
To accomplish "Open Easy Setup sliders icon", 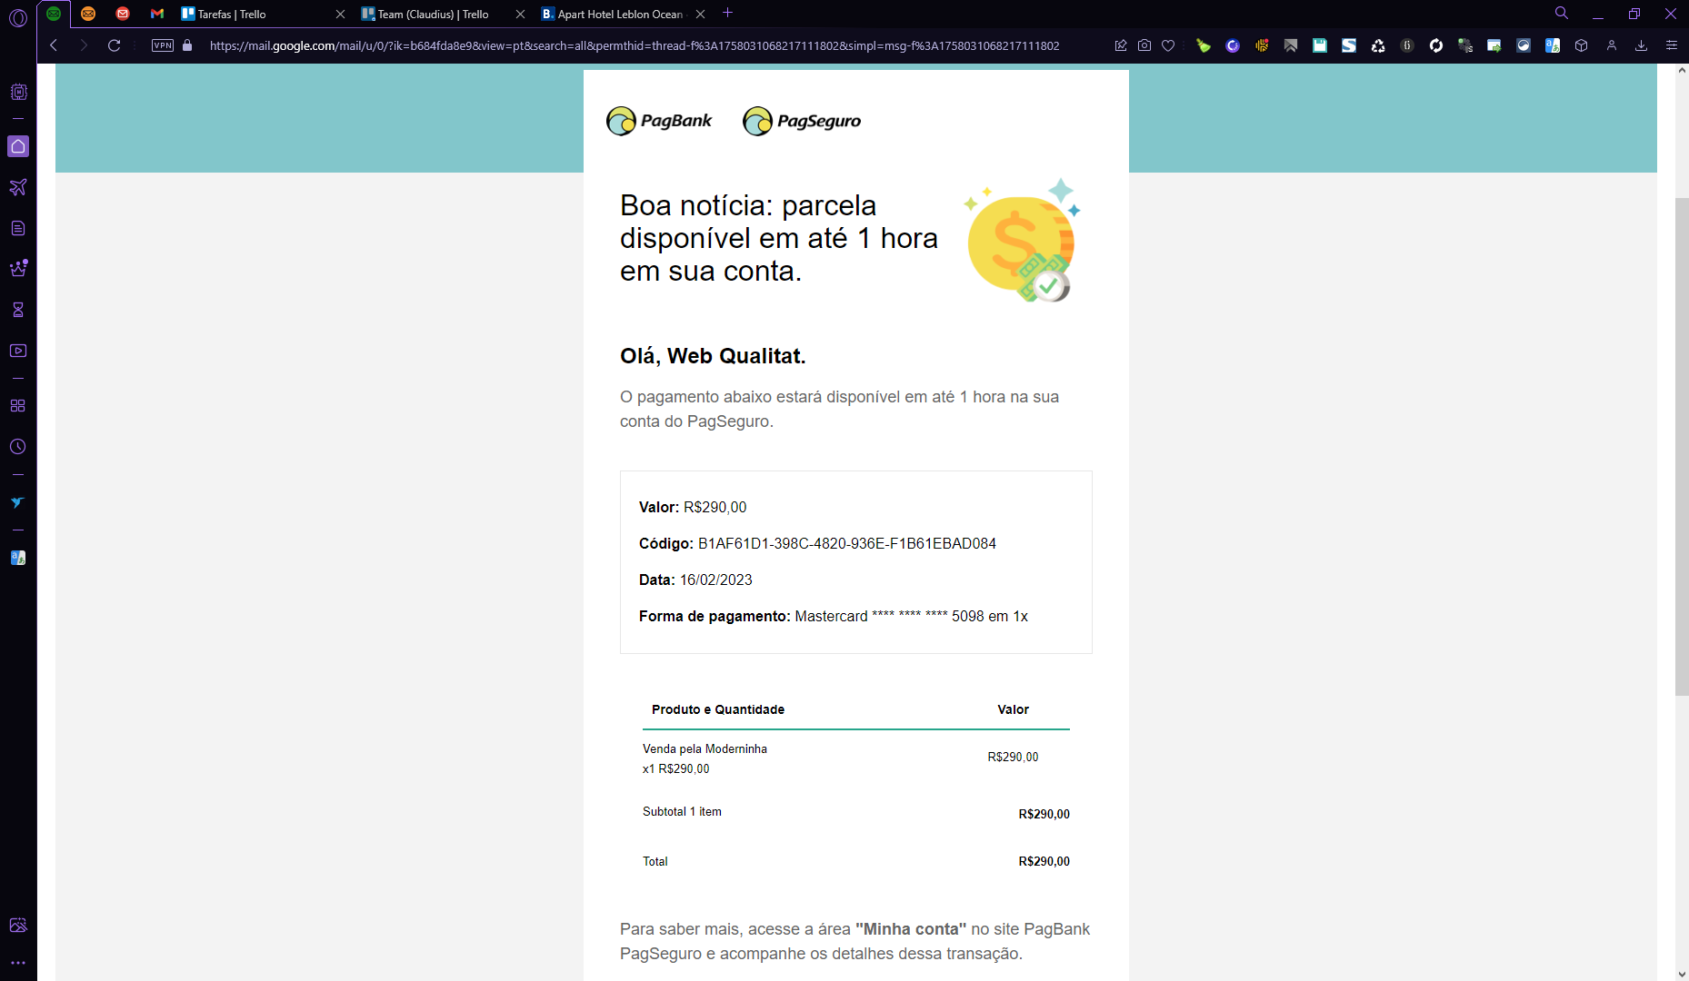I will click(1671, 45).
